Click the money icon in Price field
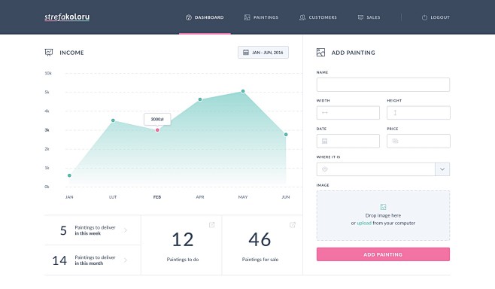Screen dimensions: 495x289 [395, 141]
